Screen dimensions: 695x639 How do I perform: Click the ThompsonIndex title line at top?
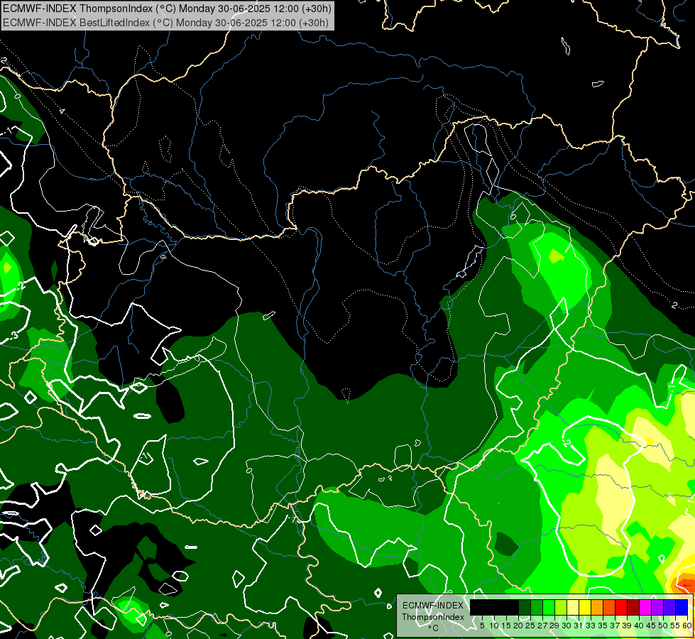pyautogui.click(x=167, y=9)
